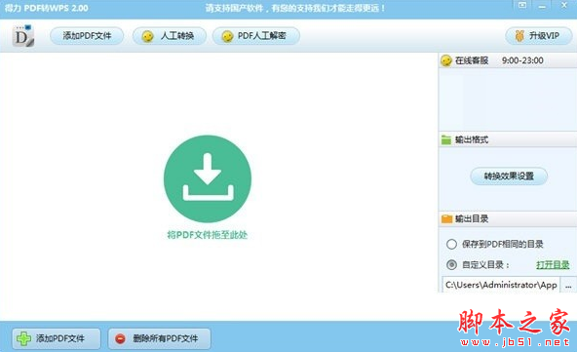Click the top toolbar 添加PDF文件 button
577x352 pixels.
click(x=87, y=36)
